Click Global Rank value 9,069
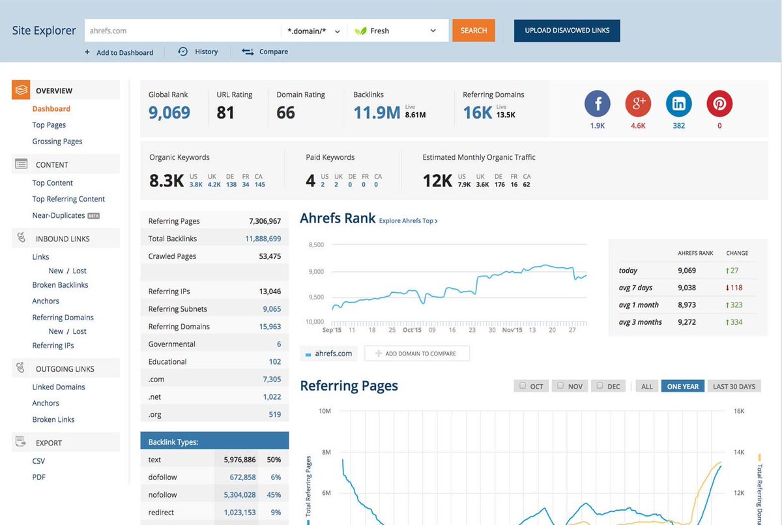 click(x=169, y=112)
